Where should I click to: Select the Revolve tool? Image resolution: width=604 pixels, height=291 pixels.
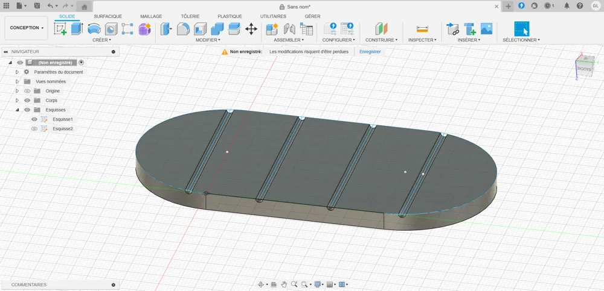[x=94, y=29]
